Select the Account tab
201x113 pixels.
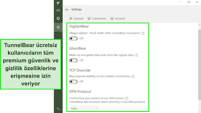[118, 18]
